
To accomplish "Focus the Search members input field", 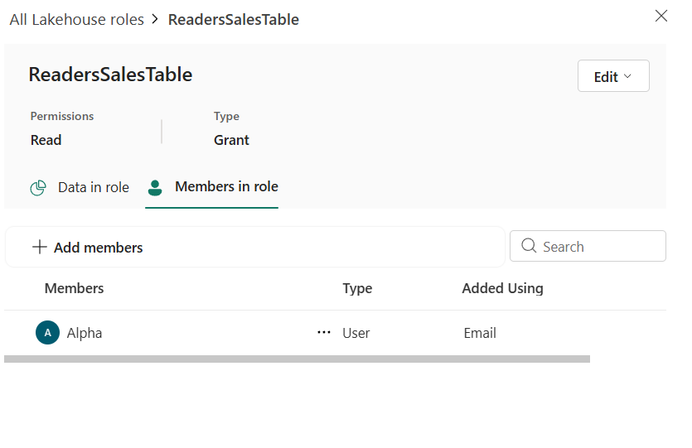I will click(588, 246).
